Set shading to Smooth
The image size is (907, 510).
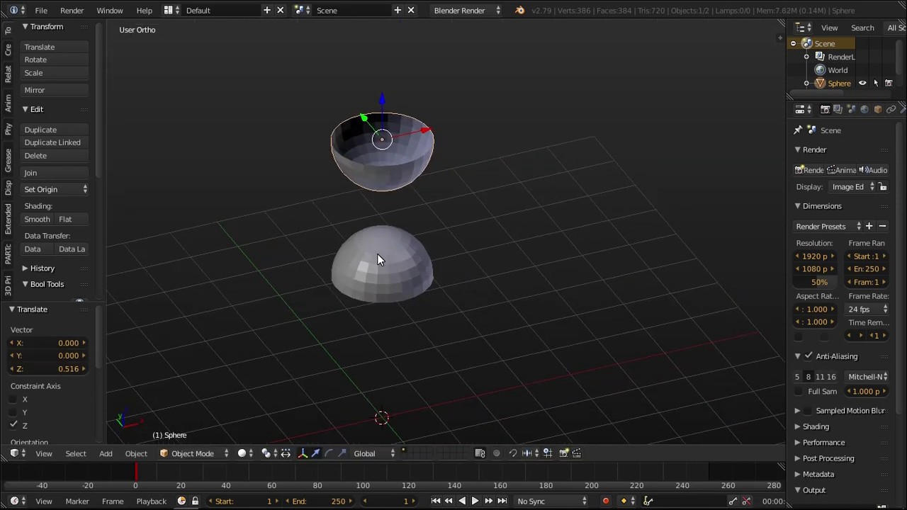coord(38,220)
